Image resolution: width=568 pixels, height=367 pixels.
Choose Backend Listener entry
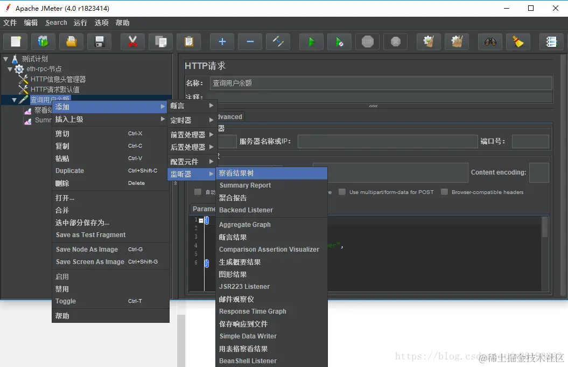pyautogui.click(x=272, y=210)
